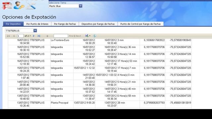This screenshot has width=212, height=119.
Task: Click the current page number field
Action: [20, 36]
